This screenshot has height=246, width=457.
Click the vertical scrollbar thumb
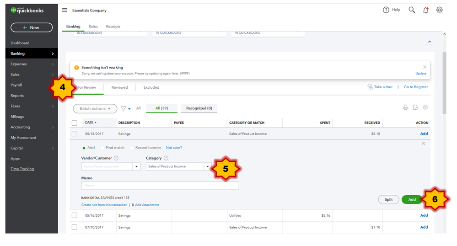(444, 83)
